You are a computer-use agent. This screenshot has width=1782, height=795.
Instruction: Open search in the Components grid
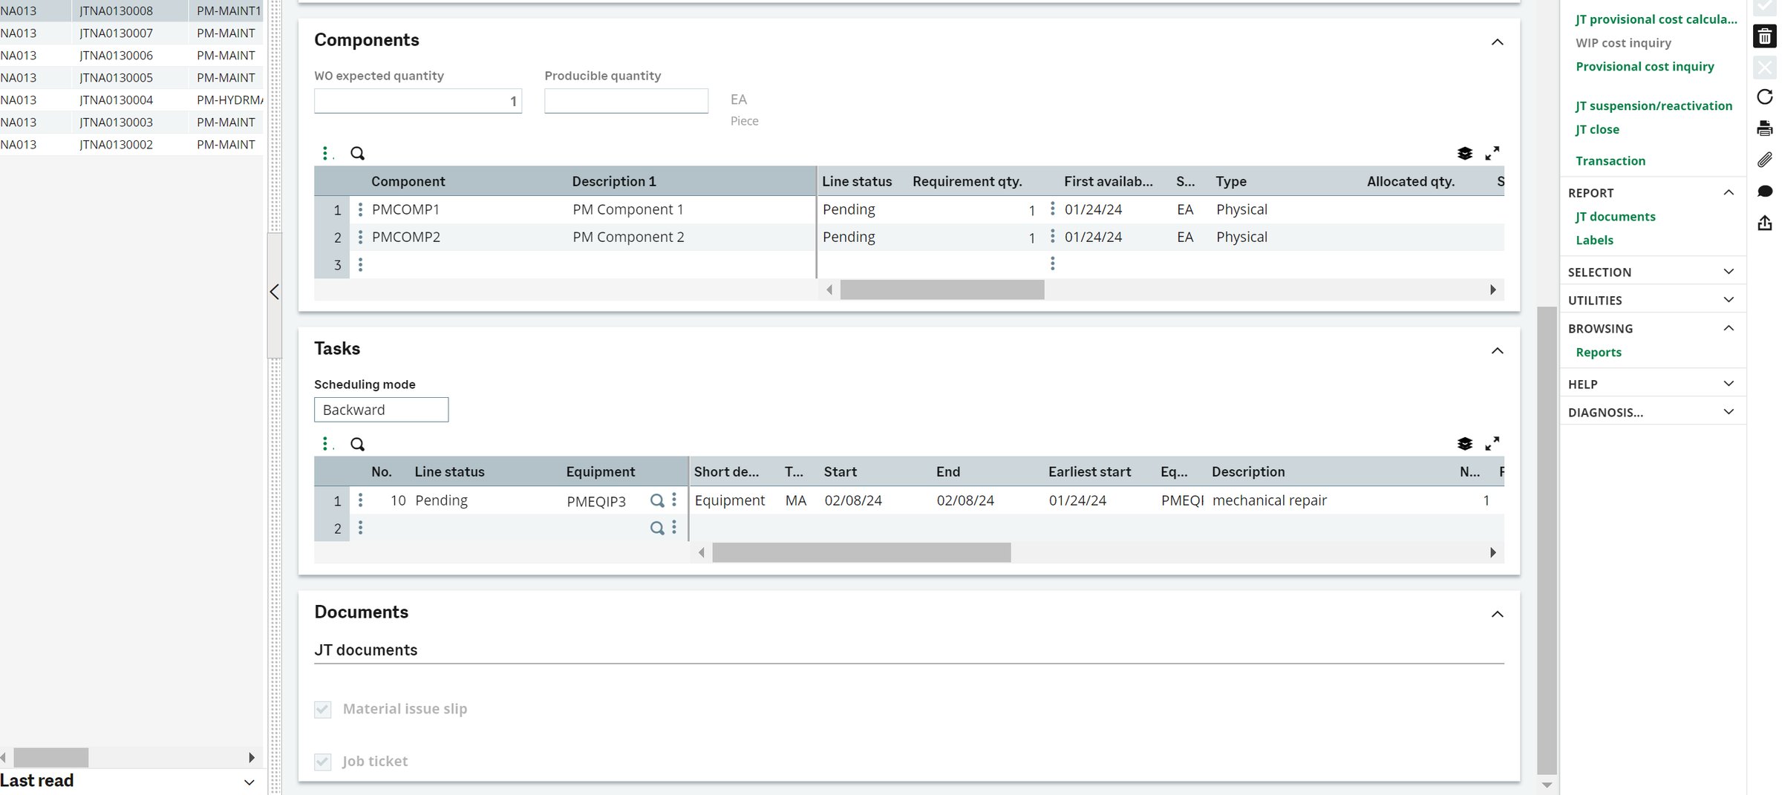(357, 153)
